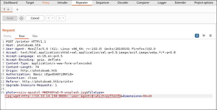Click the Referer header line
217x110 pixels.
point(40,81)
